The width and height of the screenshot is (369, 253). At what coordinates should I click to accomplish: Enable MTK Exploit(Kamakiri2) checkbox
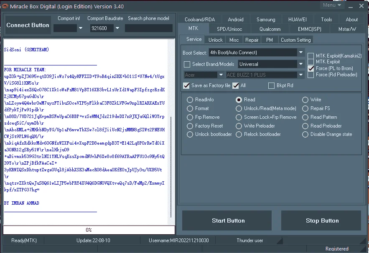click(310, 56)
